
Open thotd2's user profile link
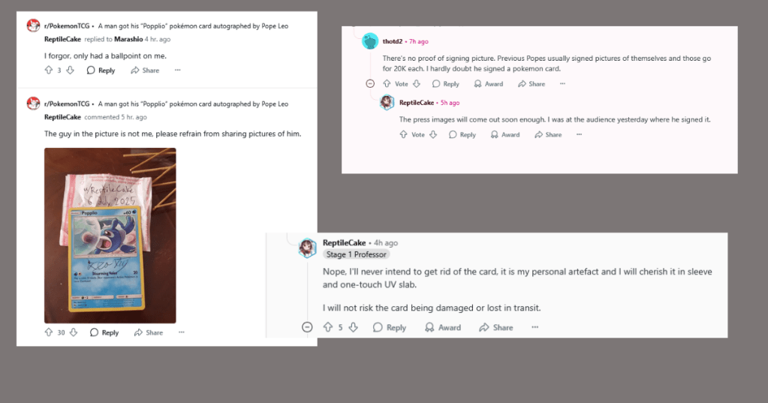point(393,41)
